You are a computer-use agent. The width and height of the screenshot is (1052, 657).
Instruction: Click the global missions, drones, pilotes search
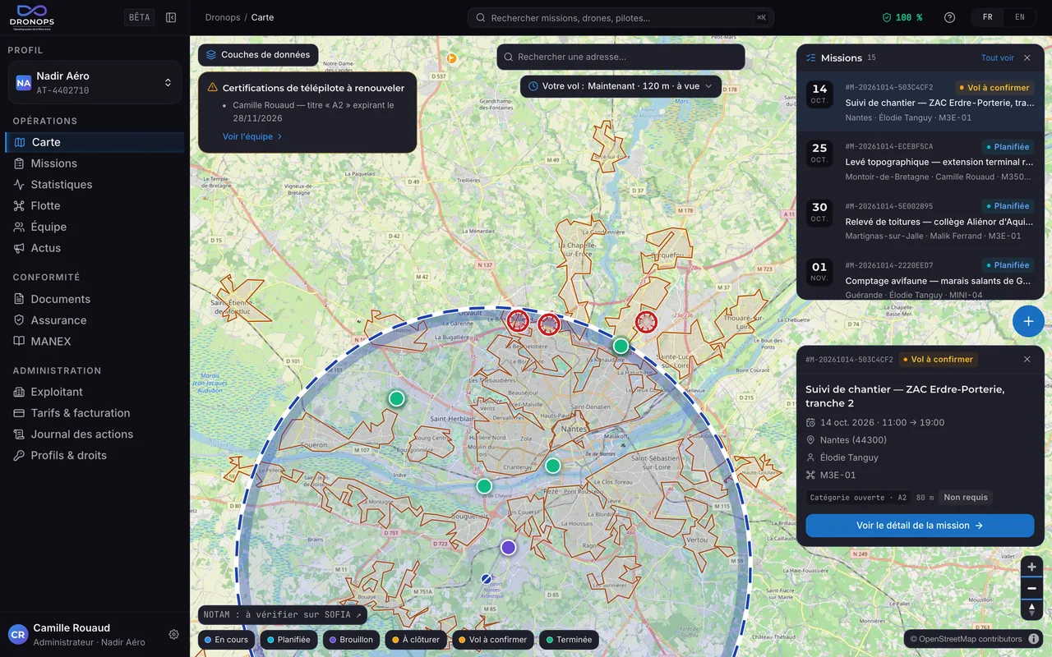click(x=621, y=17)
